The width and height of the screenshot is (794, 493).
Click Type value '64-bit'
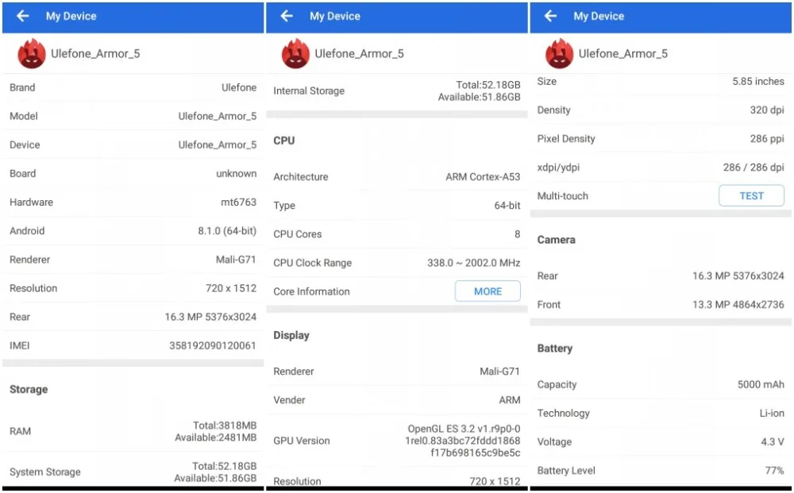coord(507,205)
